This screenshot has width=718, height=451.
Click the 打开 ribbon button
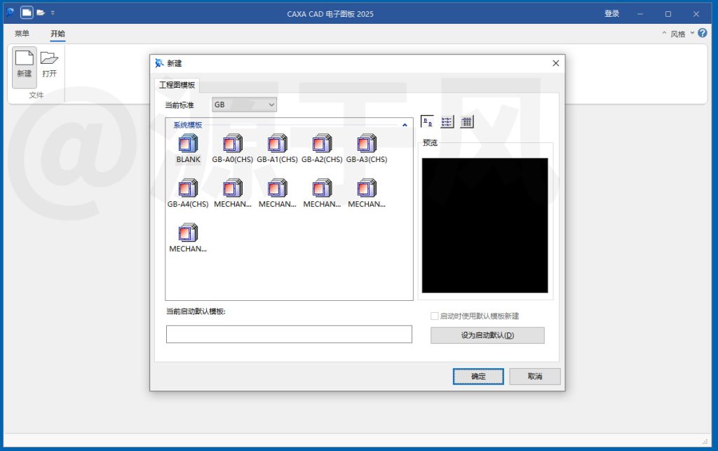50,65
